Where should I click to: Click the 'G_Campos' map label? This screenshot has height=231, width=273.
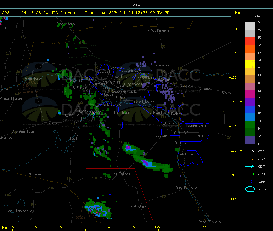[206, 89]
